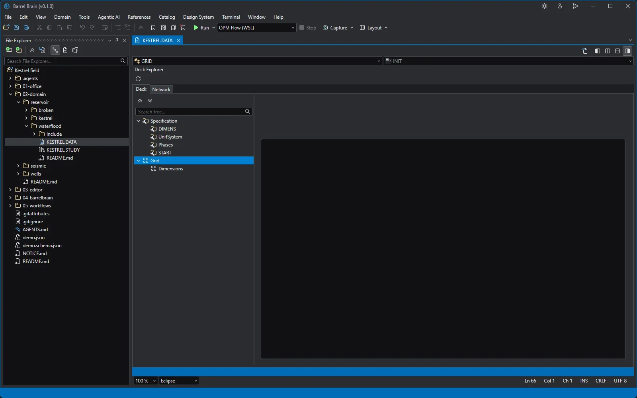Click the add bookmark toolbar icon
This screenshot has width=637, height=398.
(x=153, y=27)
